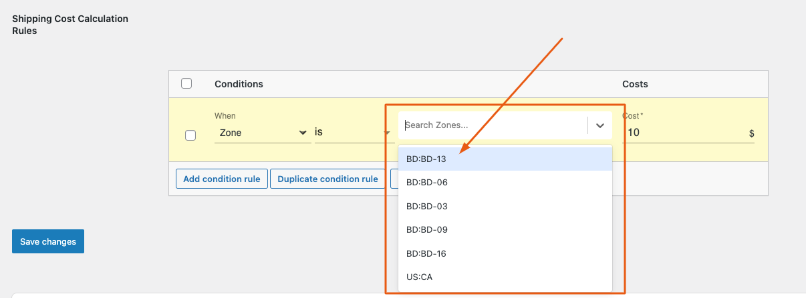The height and width of the screenshot is (298, 806).
Task: Open the 'is' operator dropdown
Action: point(351,133)
